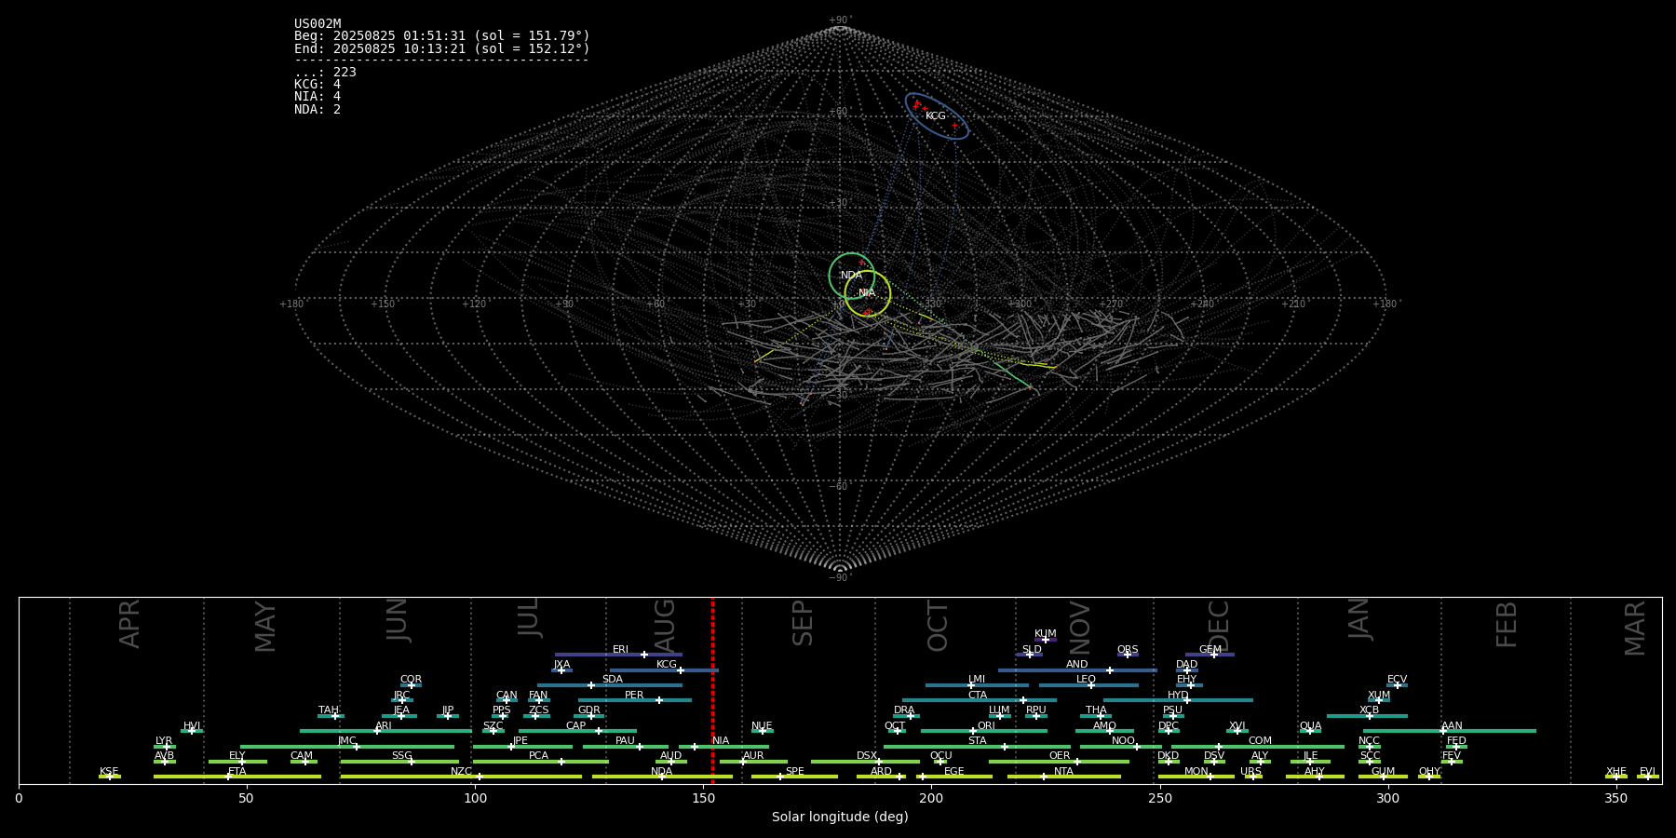Select the '...: 223' sporadic count line
1676x838 pixels.
pos(325,73)
